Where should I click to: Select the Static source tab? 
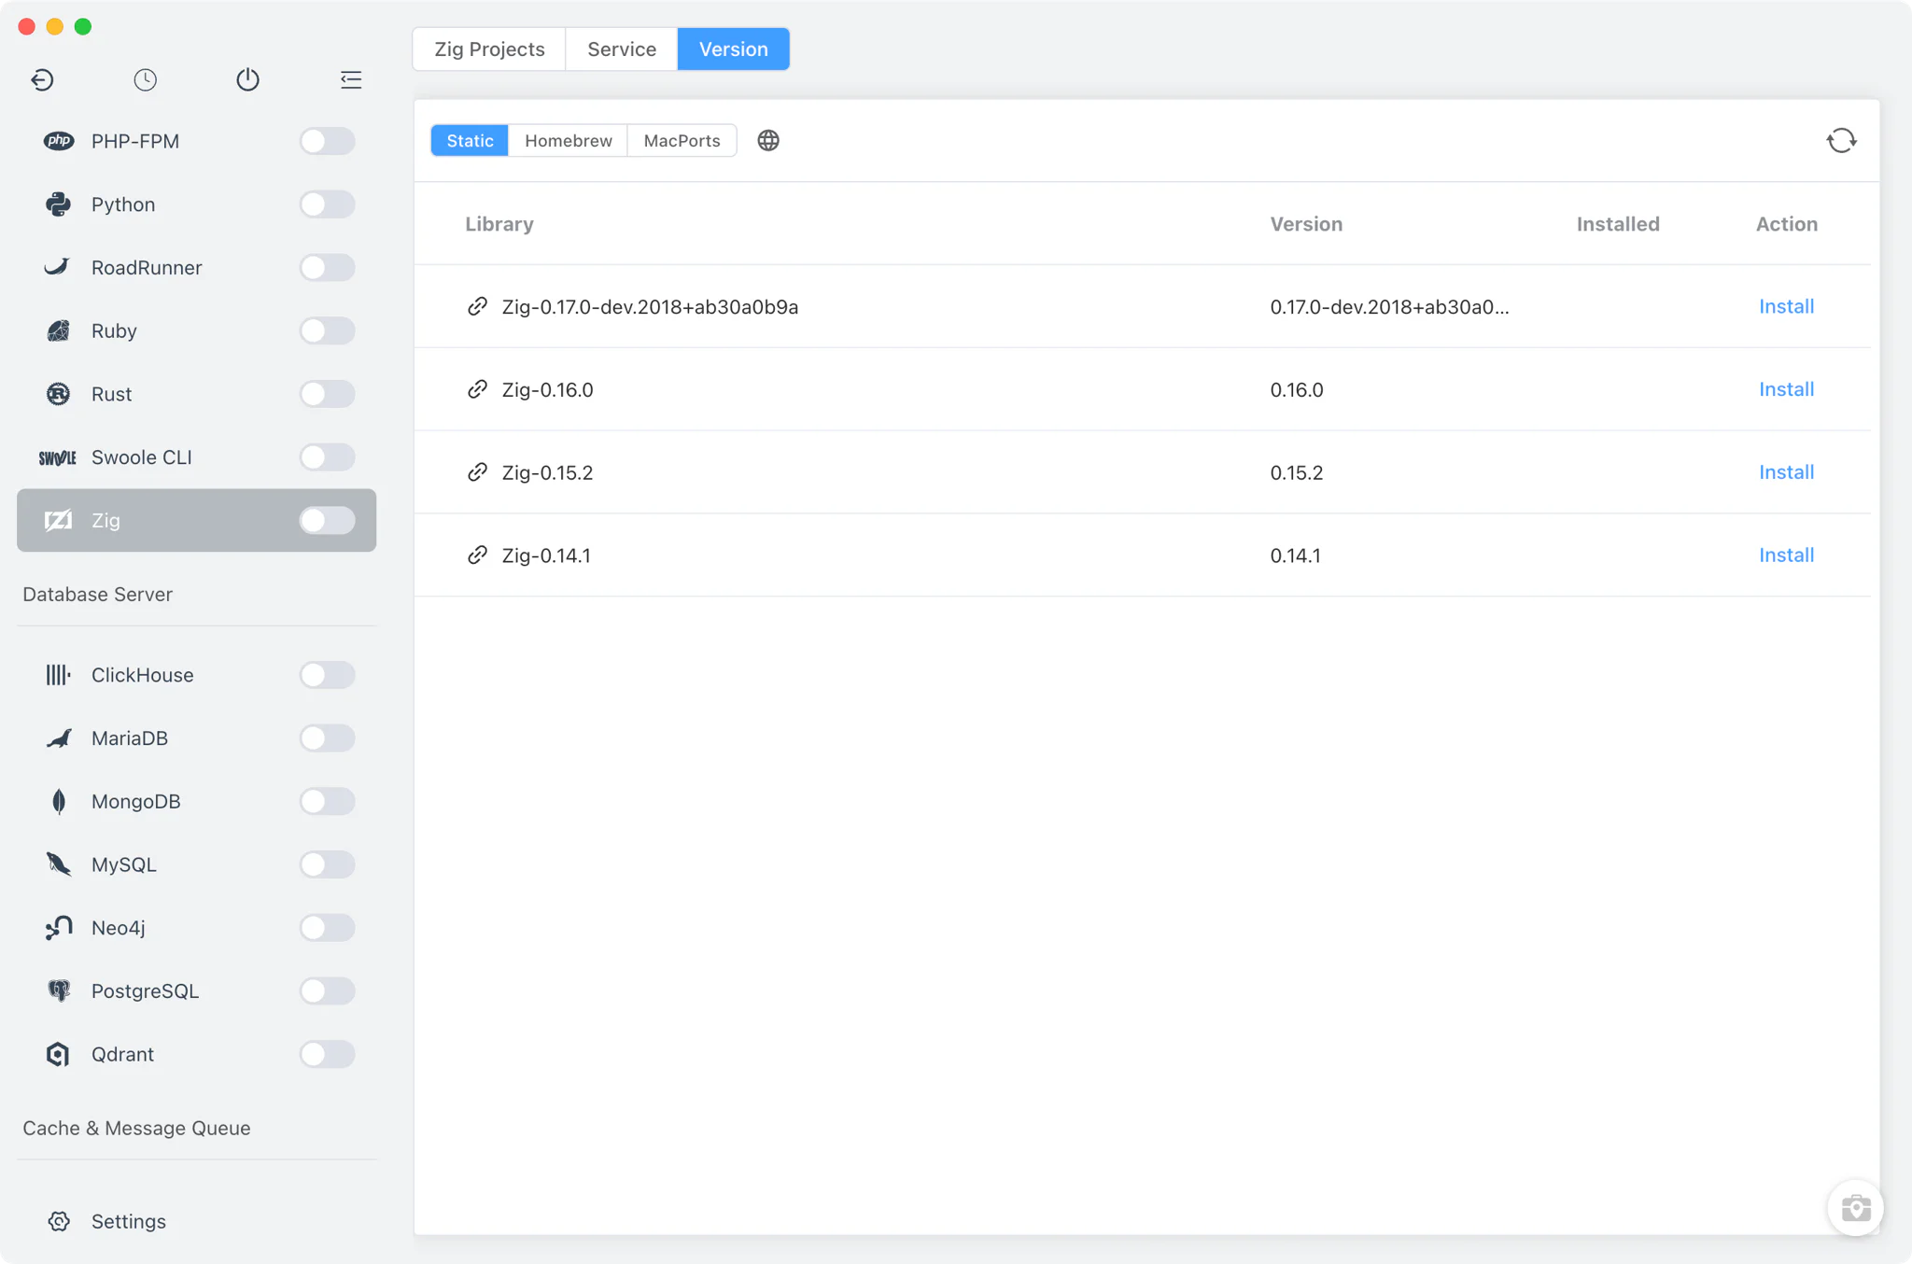[470, 140]
